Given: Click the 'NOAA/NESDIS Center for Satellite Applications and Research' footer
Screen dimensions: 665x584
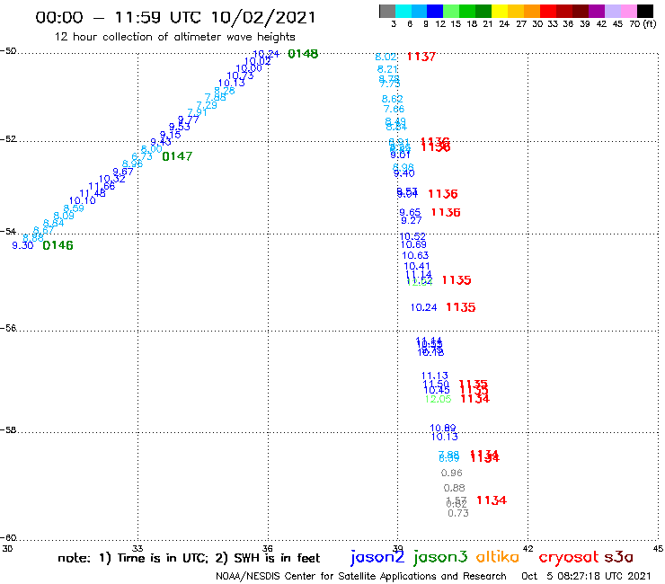Looking at the screenshot, I should coord(361,577).
